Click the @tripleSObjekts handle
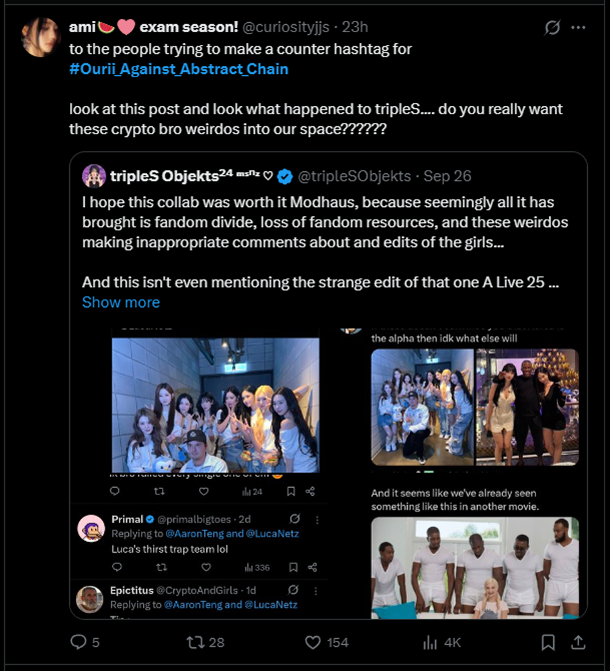This screenshot has height=671, width=610. coord(354,176)
